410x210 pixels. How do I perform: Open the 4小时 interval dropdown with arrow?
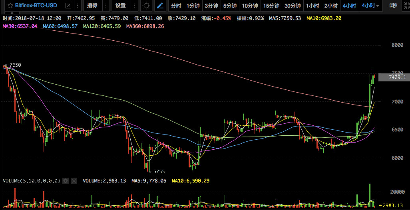tap(370, 6)
